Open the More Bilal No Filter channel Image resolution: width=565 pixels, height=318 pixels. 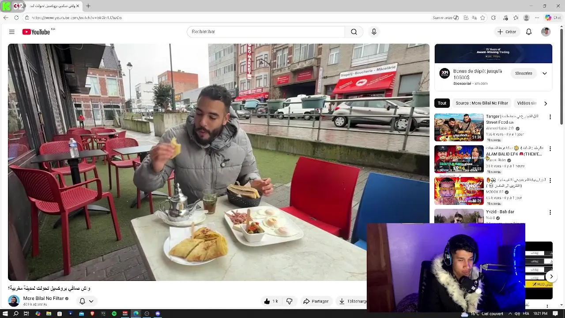coord(43,299)
